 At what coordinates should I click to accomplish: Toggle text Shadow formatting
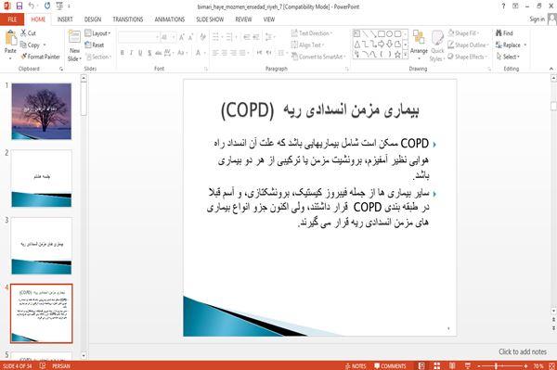tap(149, 53)
